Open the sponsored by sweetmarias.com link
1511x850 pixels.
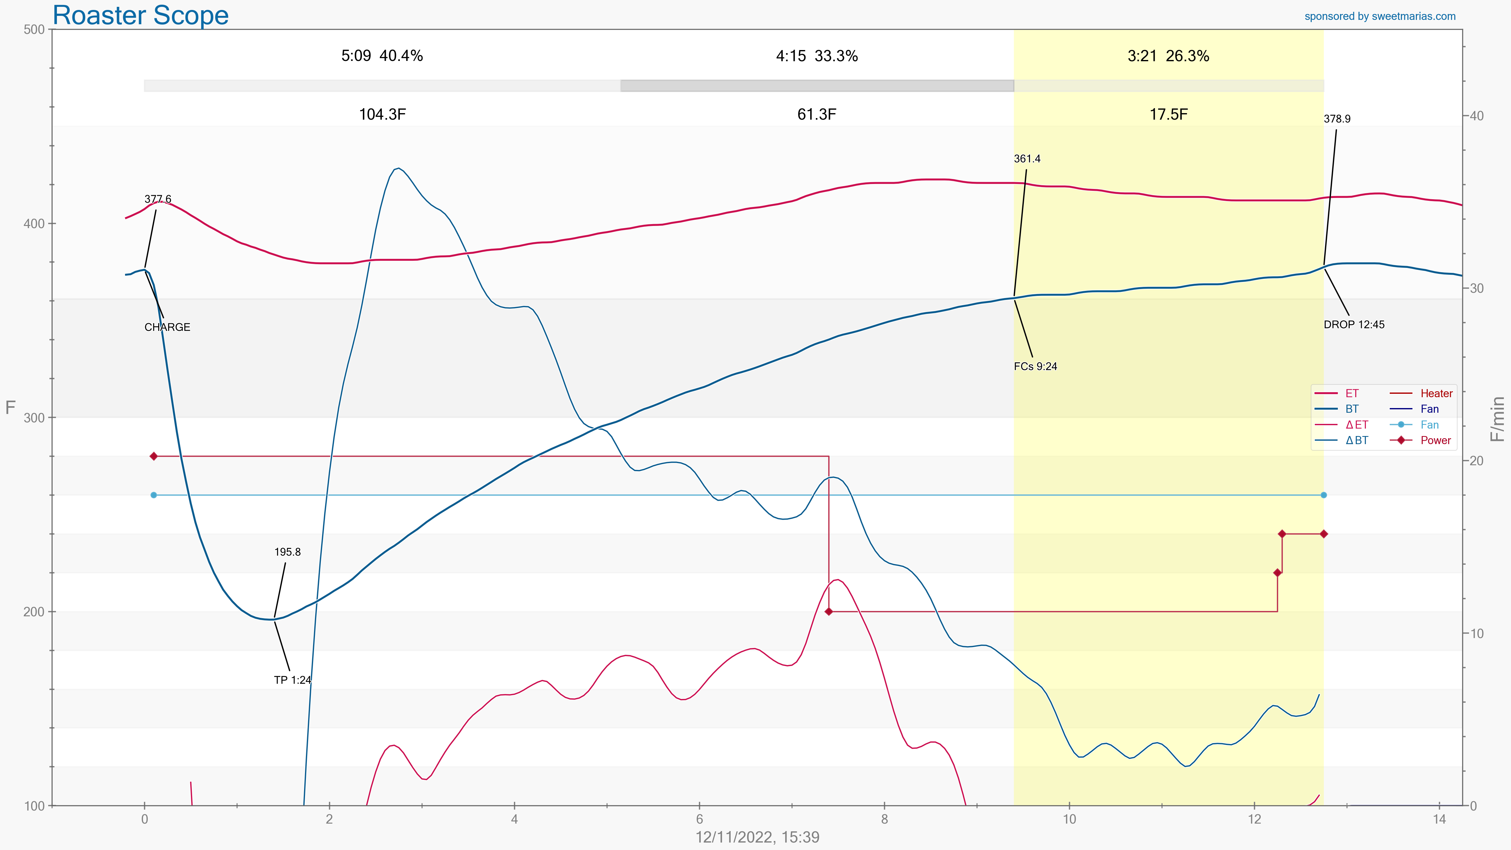click(x=1379, y=16)
